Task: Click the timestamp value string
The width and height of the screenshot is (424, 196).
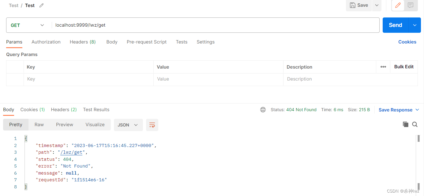Action: 113,145
